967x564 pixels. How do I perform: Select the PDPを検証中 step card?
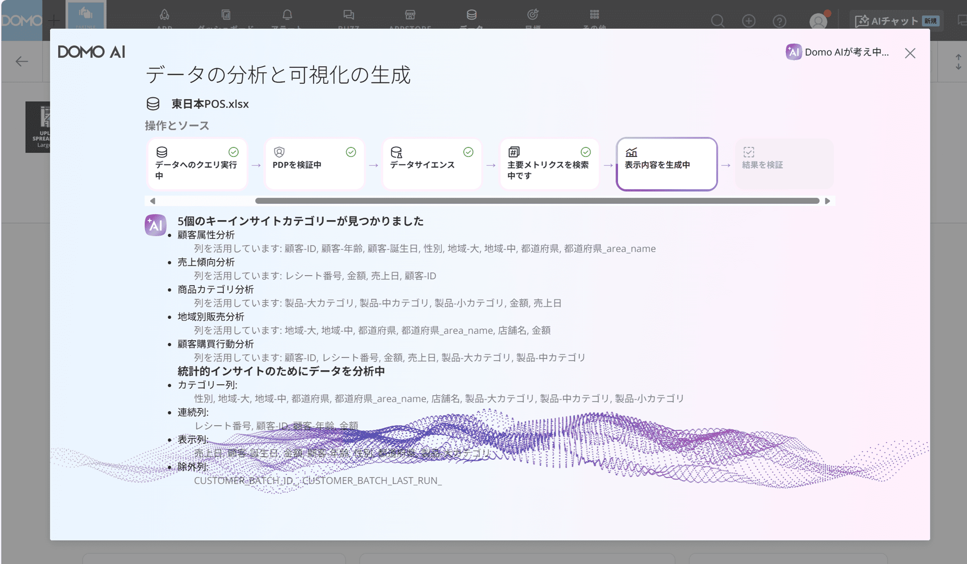pyautogui.click(x=314, y=164)
